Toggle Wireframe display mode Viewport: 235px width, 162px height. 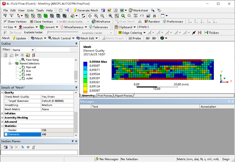pyautogui.click(x=101, y=22)
